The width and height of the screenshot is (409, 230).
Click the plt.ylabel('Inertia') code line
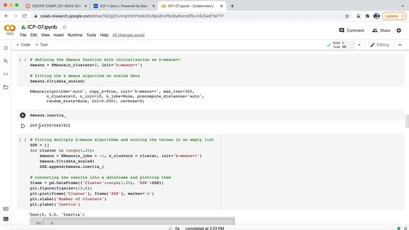click(x=55, y=204)
